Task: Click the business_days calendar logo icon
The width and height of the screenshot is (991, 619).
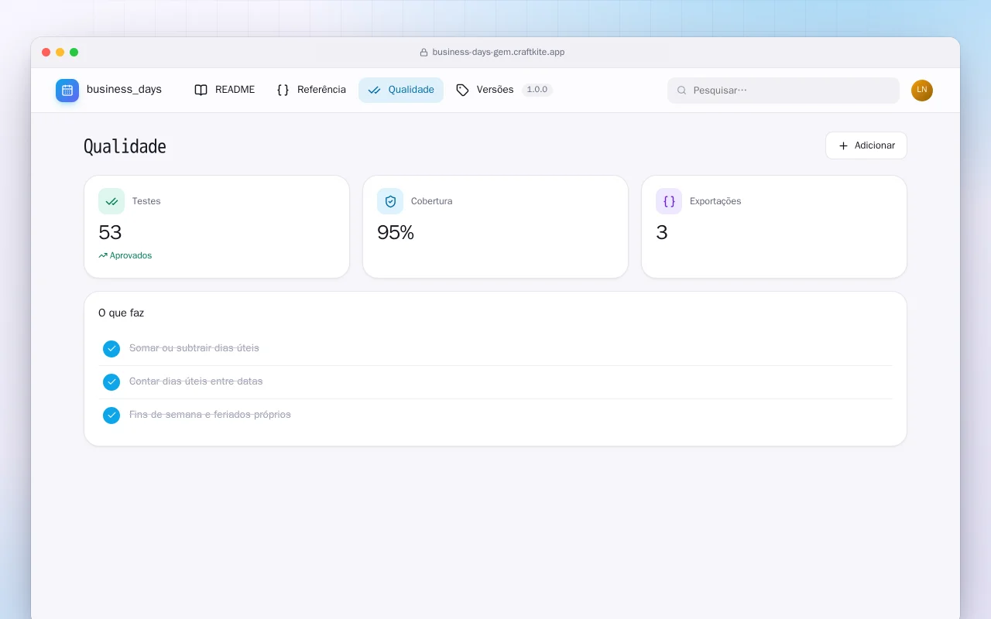Action: tap(67, 91)
